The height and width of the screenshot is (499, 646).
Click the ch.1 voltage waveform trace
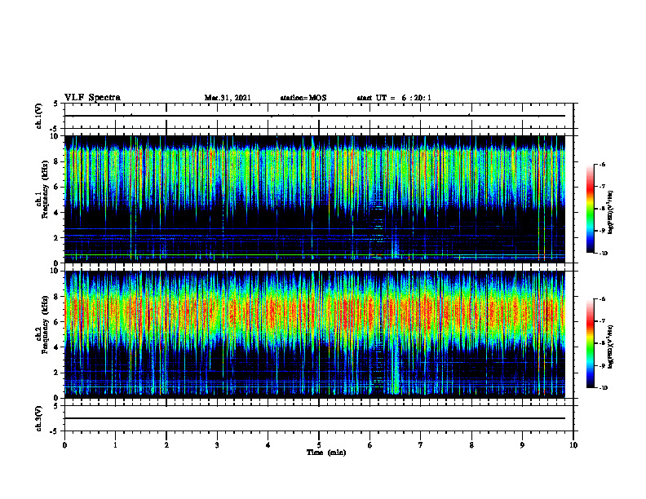coord(315,116)
